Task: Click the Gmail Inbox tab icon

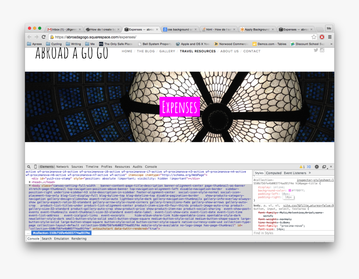Action: [49, 29]
